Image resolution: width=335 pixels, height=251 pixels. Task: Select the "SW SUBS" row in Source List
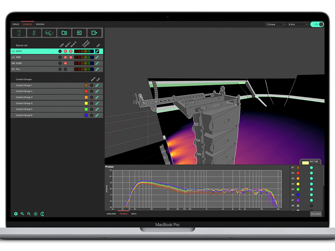(57, 63)
